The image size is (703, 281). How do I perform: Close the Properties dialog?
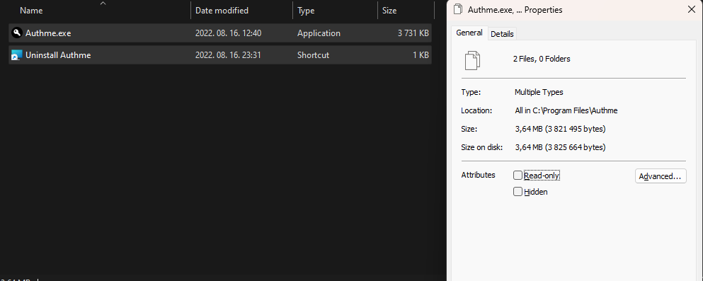(692, 9)
